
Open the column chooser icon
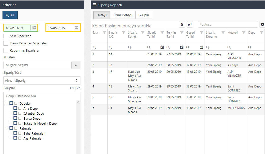190,24
